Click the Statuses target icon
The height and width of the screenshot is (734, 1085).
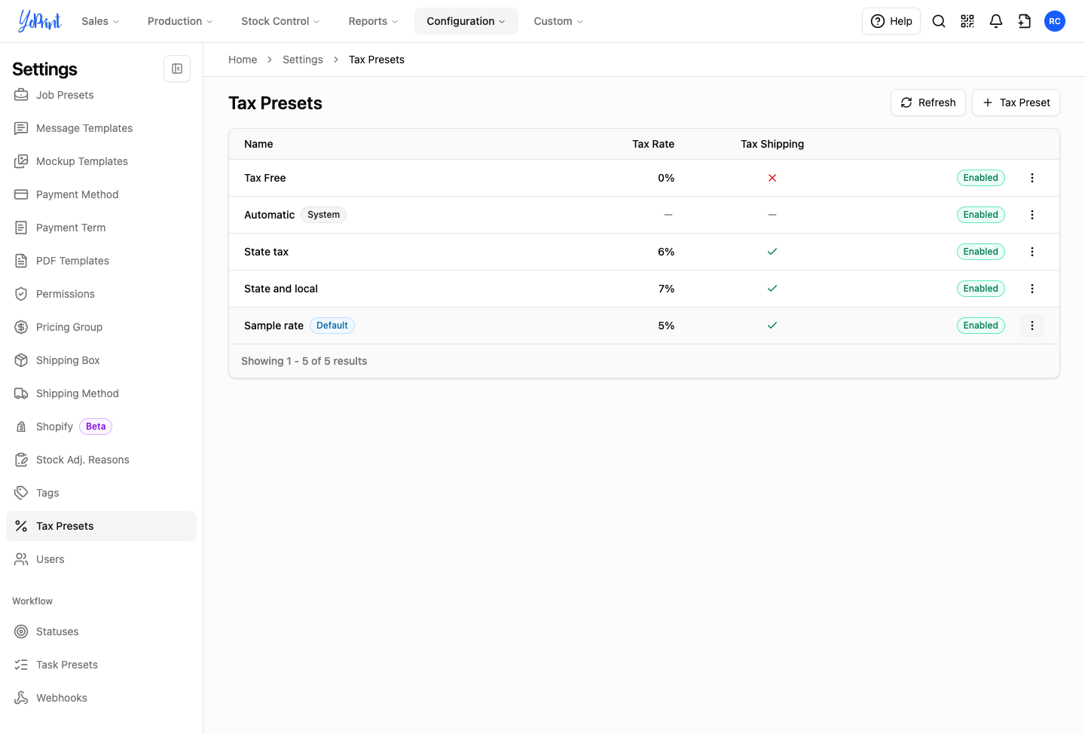[21, 632]
